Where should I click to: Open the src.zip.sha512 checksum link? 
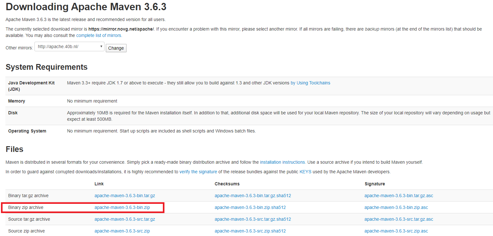pos(250,231)
